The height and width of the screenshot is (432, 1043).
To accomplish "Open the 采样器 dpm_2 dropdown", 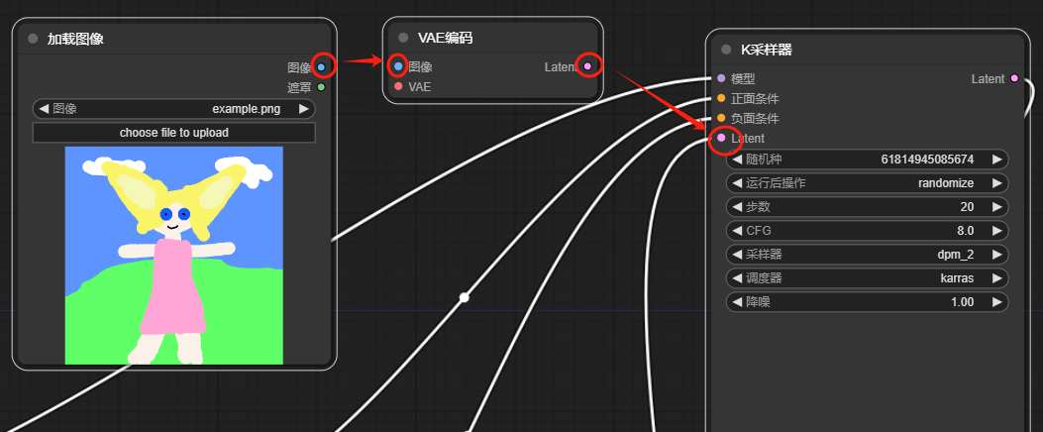I will pos(868,255).
